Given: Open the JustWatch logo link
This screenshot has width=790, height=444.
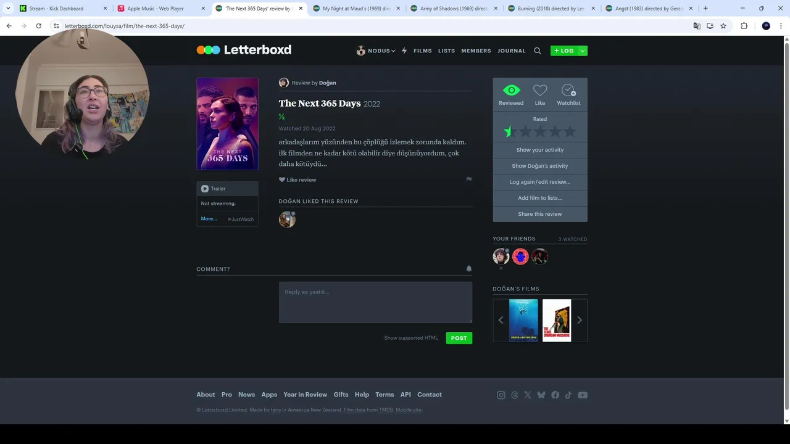Looking at the screenshot, I should tap(241, 219).
